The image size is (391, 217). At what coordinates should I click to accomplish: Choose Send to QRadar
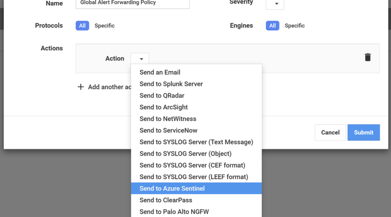click(196, 96)
